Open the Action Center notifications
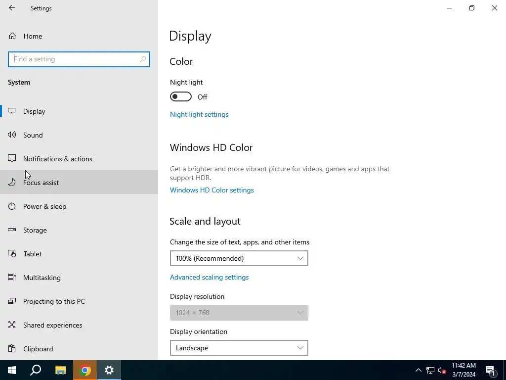The width and height of the screenshot is (506, 380). coord(491,371)
